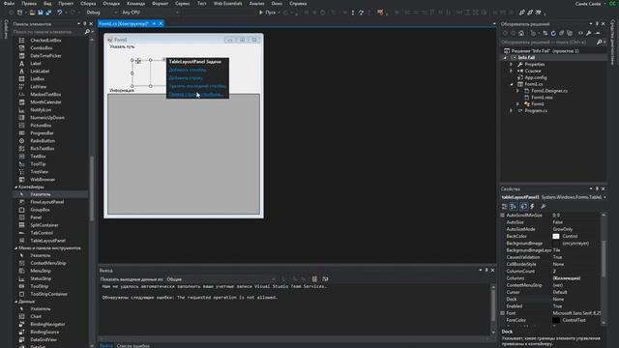This screenshot has width=619, height=348.
Task: Collapse the Контейнеры toolbox group
Action: point(16,187)
